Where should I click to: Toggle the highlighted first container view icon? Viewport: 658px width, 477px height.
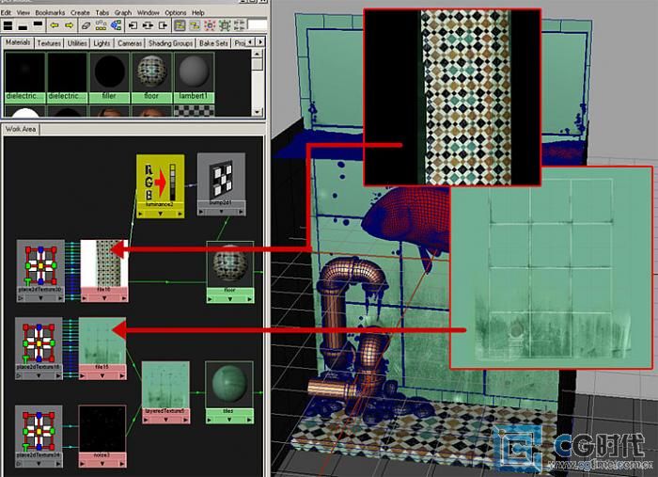(180, 25)
